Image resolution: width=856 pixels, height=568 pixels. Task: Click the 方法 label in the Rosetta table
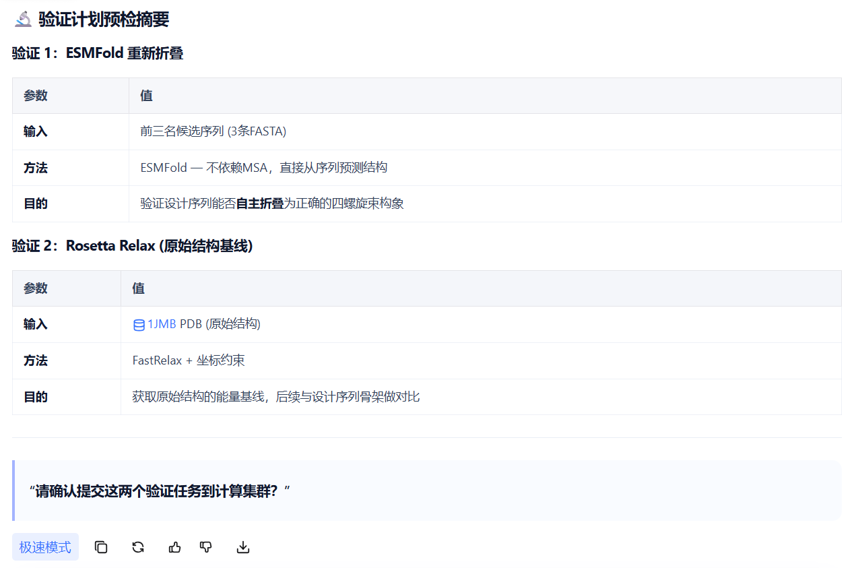(36, 360)
